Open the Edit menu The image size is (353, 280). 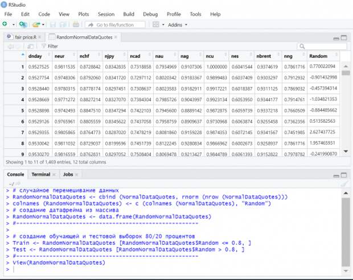pos(25,14)
